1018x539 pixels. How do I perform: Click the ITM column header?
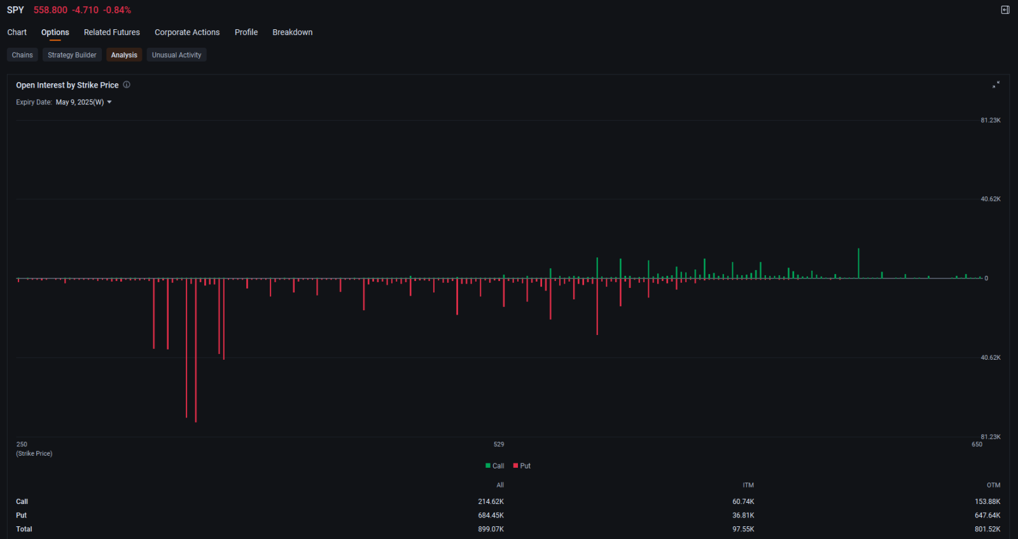pyautogui.click(x=748, y=485)
